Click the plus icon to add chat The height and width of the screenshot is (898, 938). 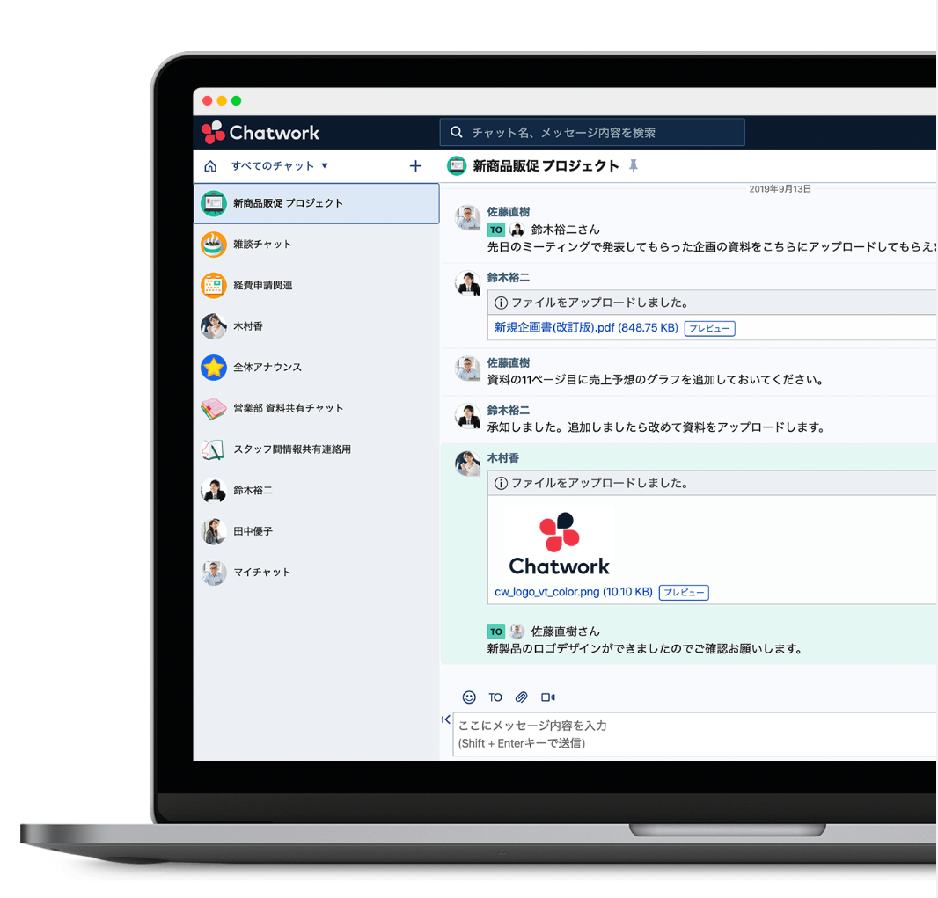point(415,165)
